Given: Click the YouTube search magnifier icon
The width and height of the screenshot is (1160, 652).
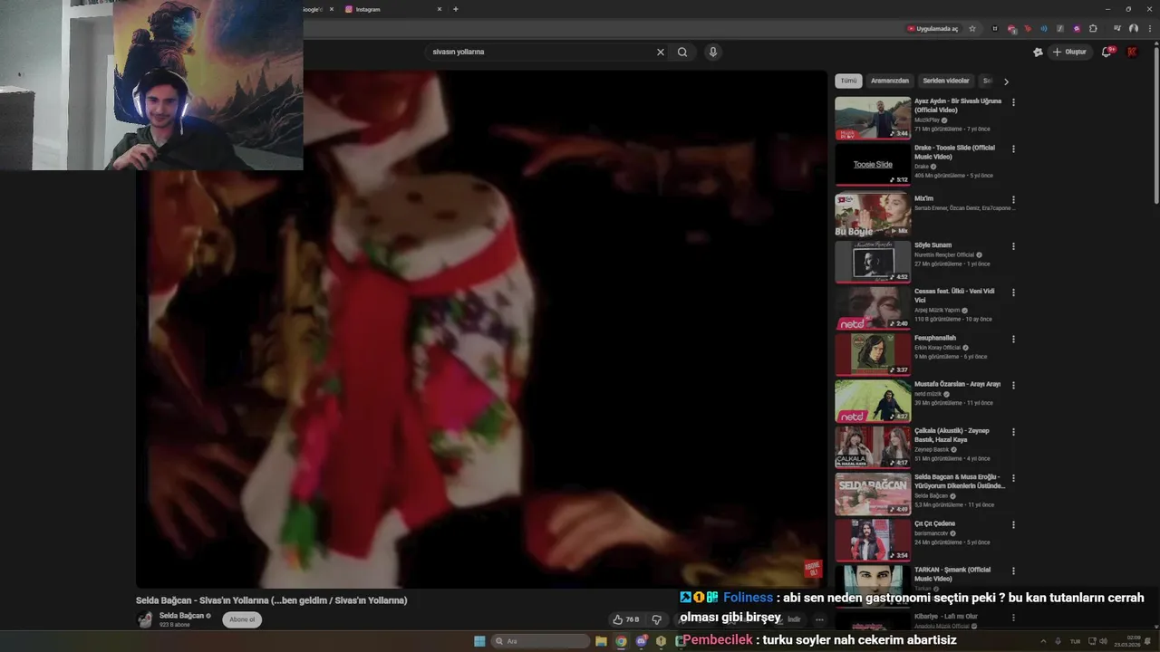Looking at the screenshot, I should click(x=682, y=52).
